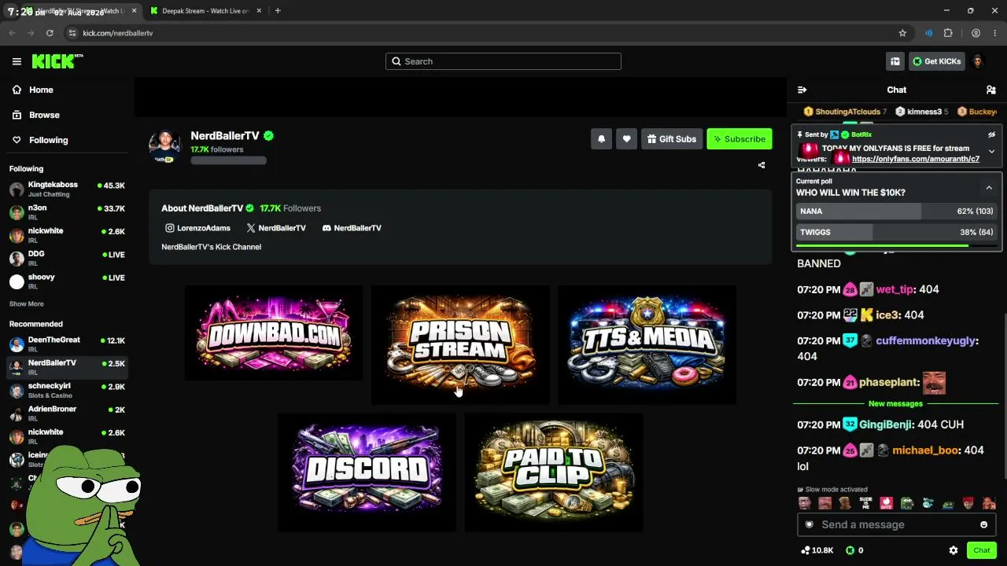Jump to New messages divider in chat
This screenshot has height=566, width=1007.
click(895, 403)
